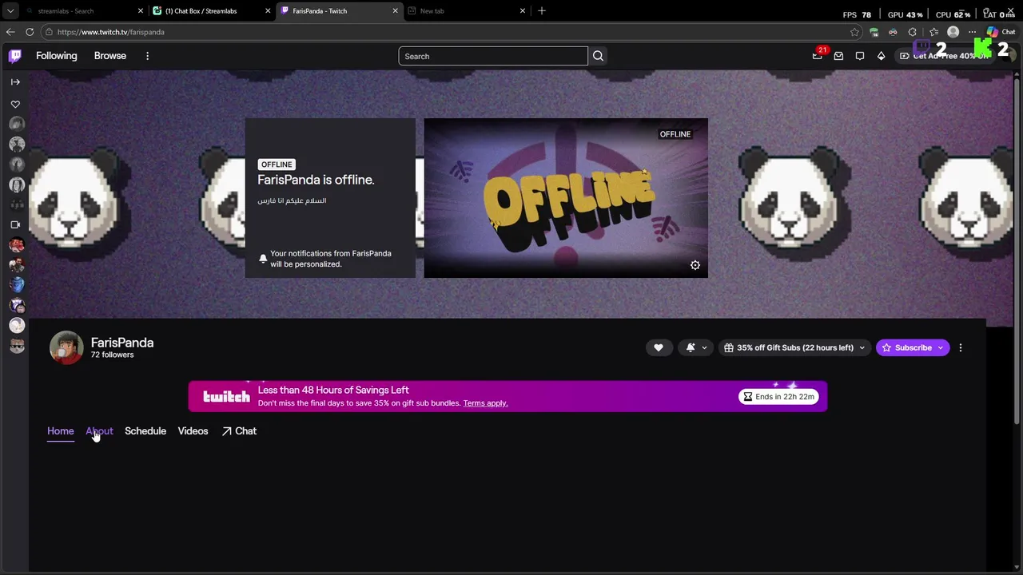Image resolution: width=1023 pixels, height=575 pixels.
Task: Click the Less than 48 Hours promo banner
Action: (x=508, y=396)
